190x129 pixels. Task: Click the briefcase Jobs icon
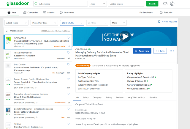(9, 12)
